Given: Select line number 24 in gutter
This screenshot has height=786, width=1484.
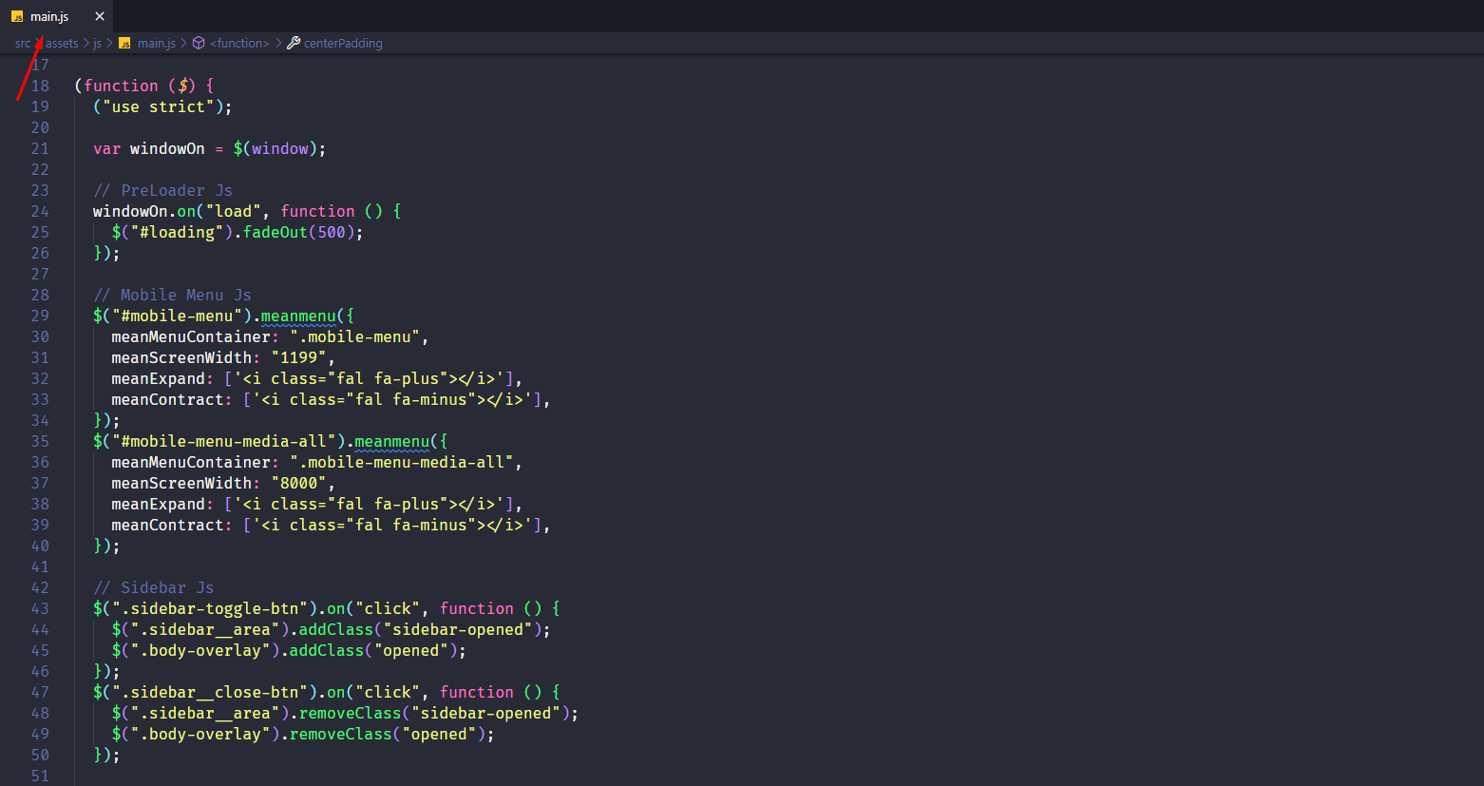Looking at the screenshot, I should 40,211.
